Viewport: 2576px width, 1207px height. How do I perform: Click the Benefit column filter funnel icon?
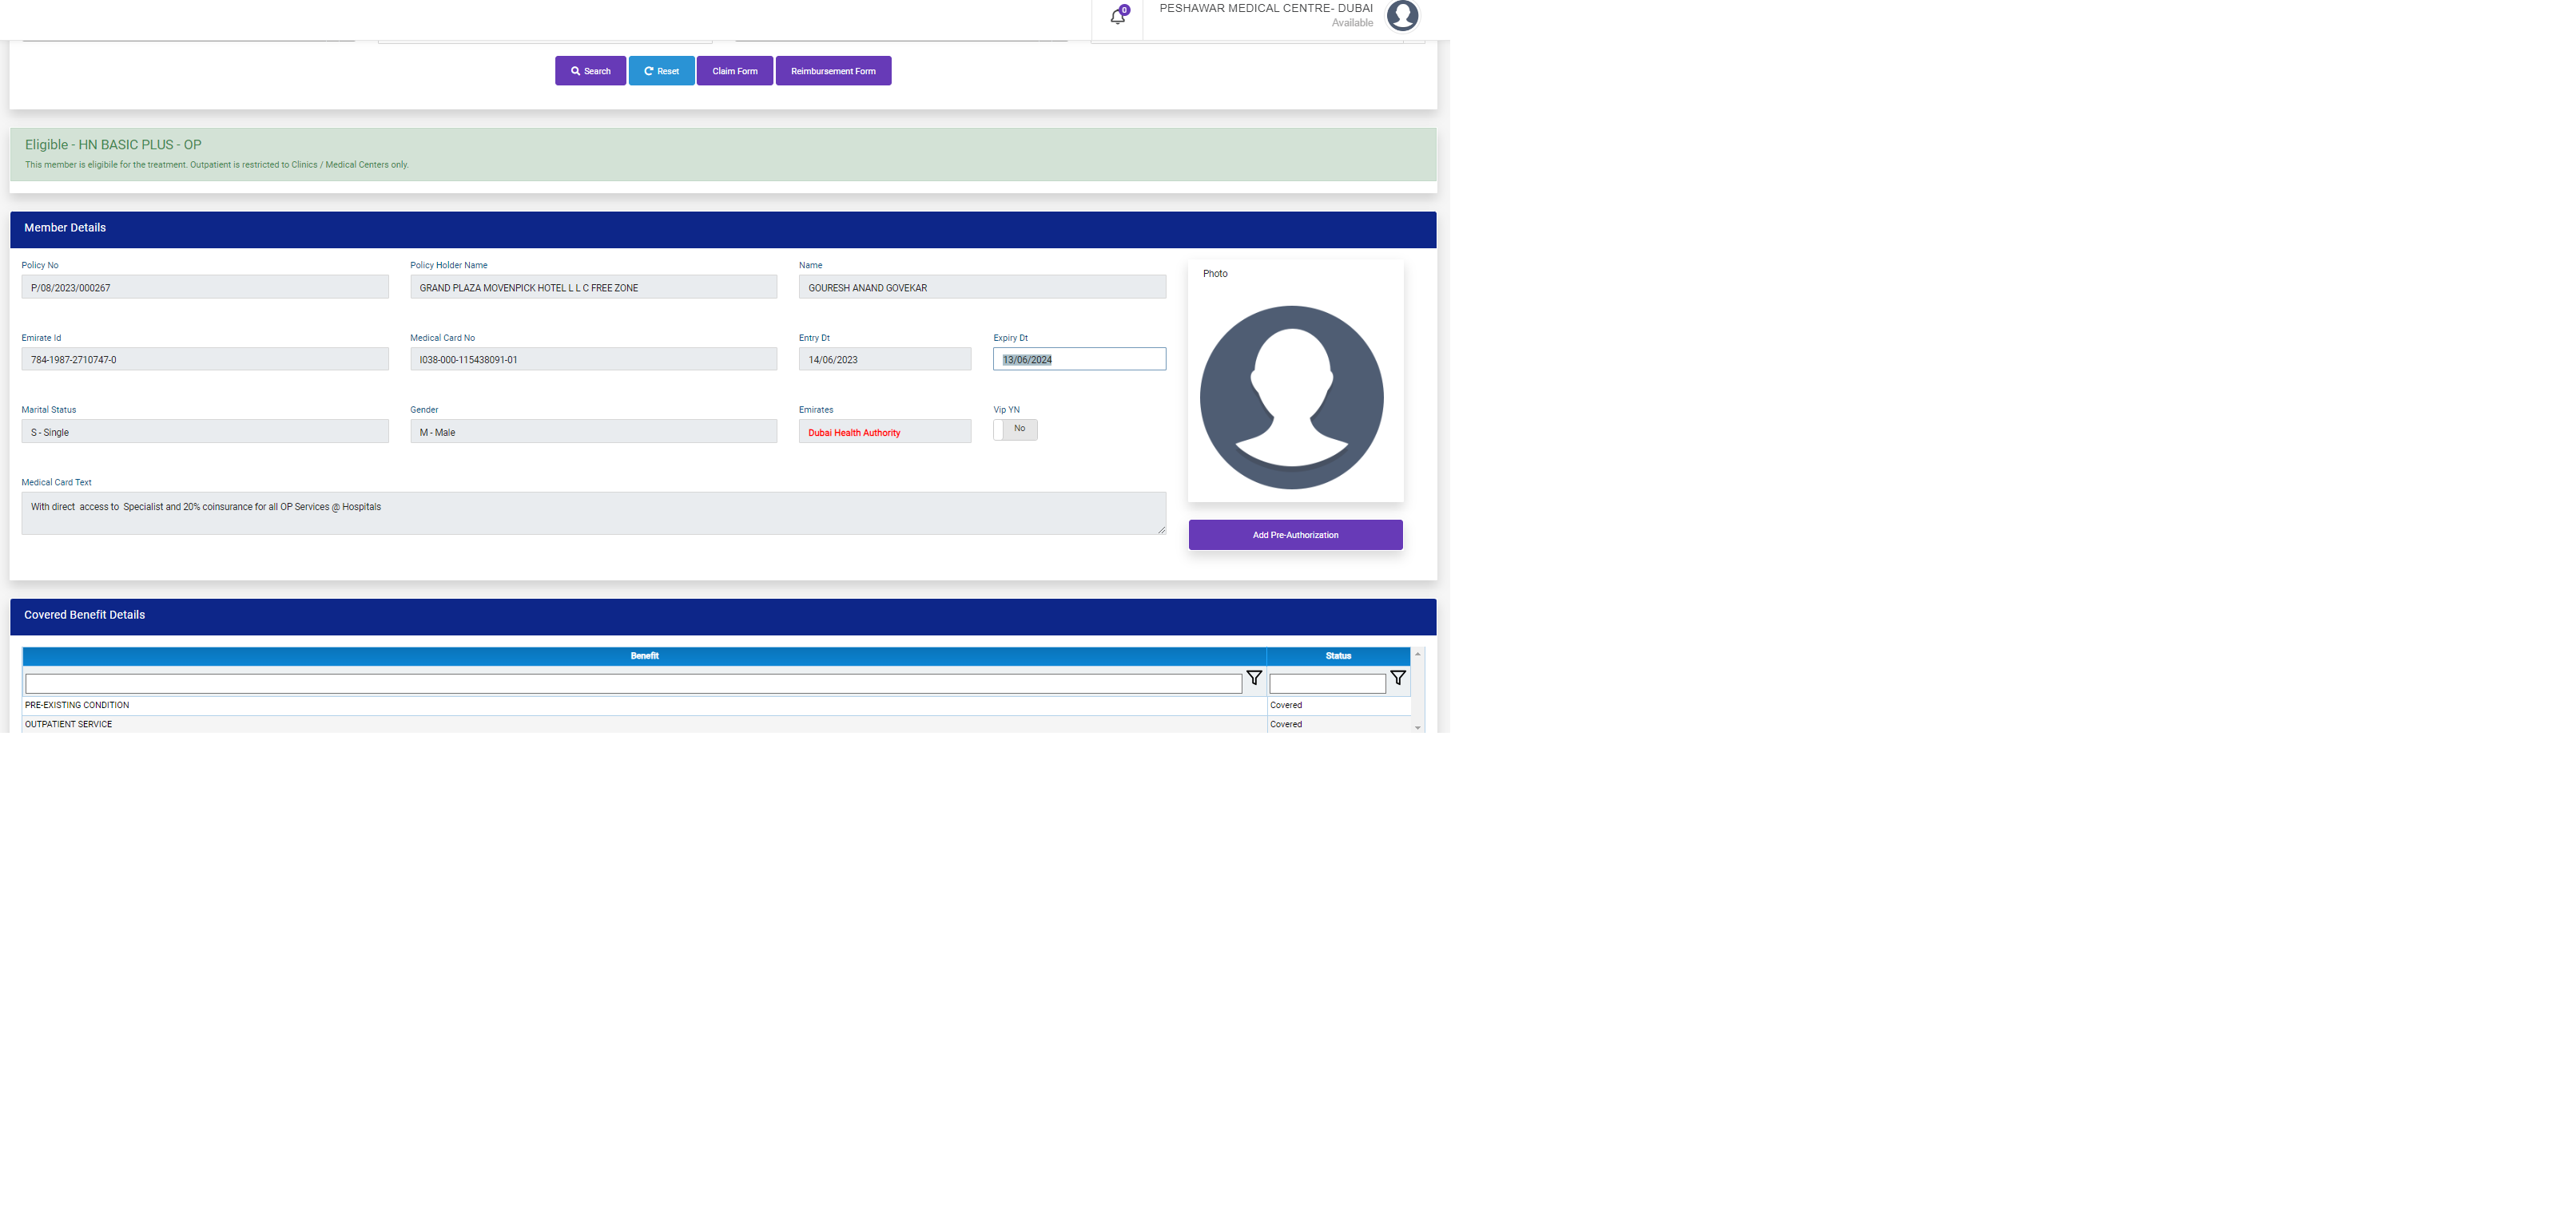1254,679
